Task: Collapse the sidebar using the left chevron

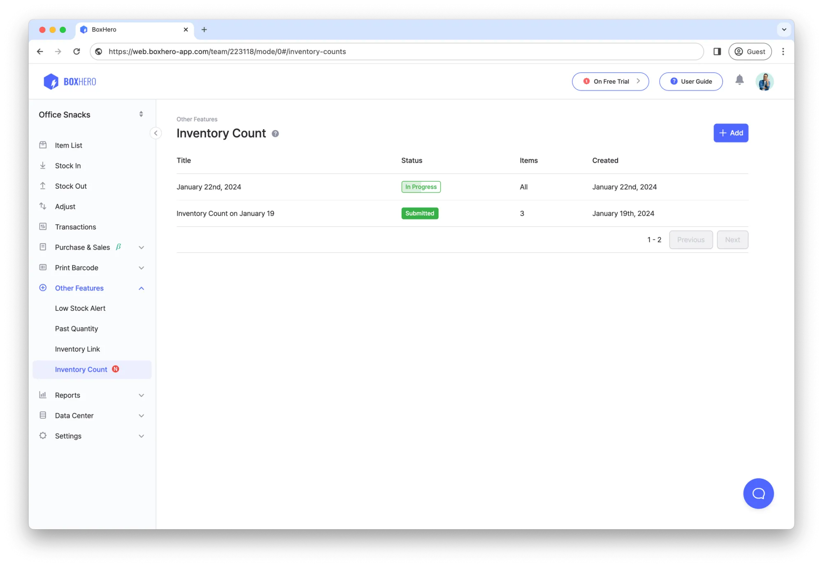Action: coord(156,133)
